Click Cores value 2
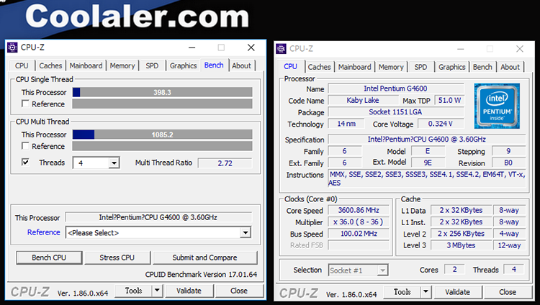The image size is (540, 305). click(454, 270)
